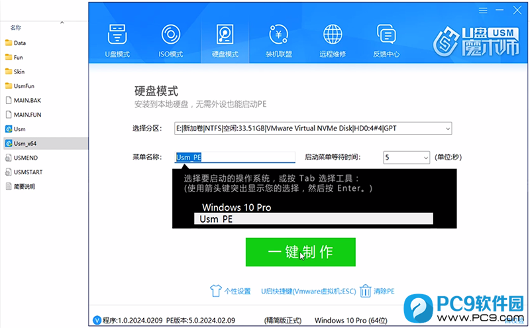Image resolution: width=530 pixels, height=328 pixels.
Task: Open the 启动菜单等待时间 dropdown
Action: (406, 158)
